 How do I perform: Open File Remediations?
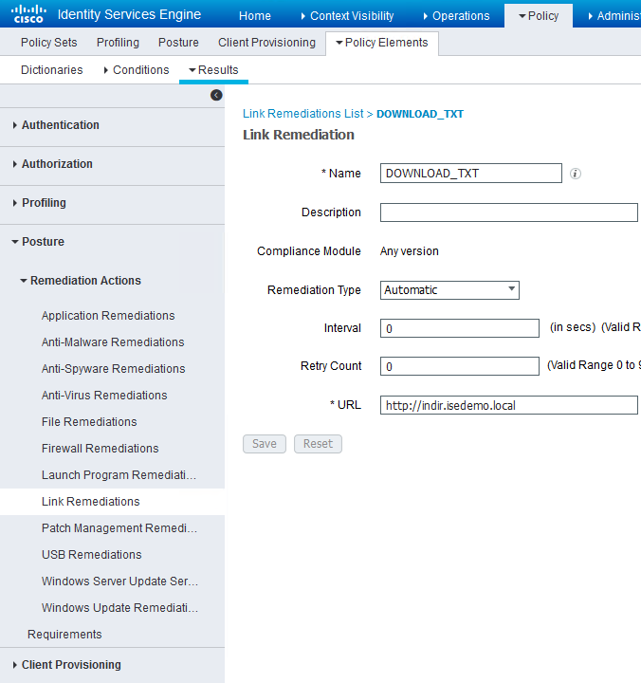pos(89,421)
